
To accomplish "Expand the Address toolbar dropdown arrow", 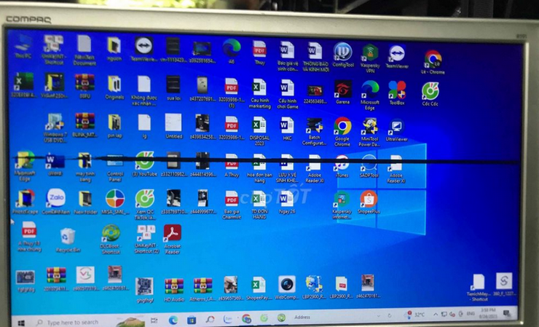I will click(379, 316).
